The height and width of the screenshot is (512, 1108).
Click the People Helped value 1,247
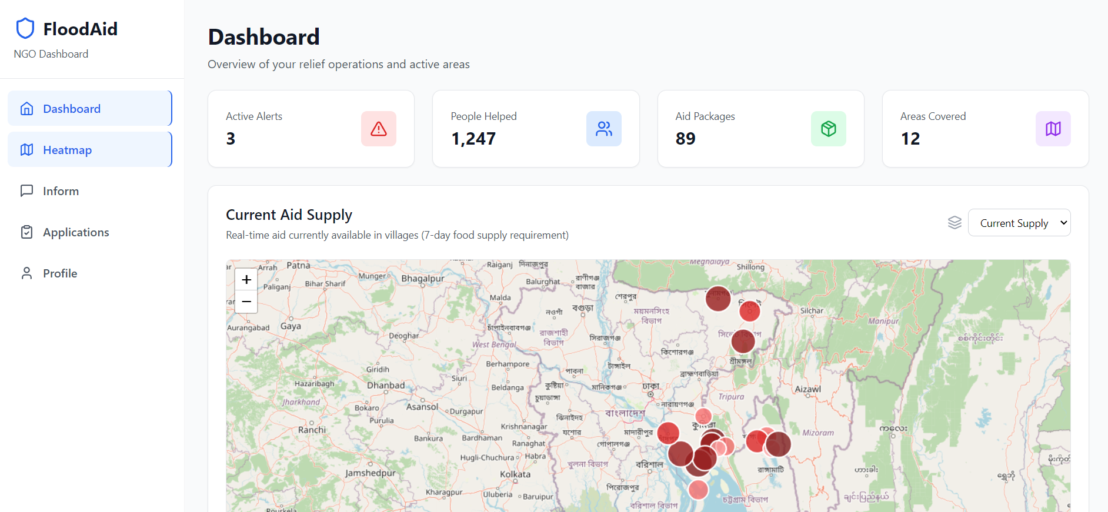click(x=473, y=139)
